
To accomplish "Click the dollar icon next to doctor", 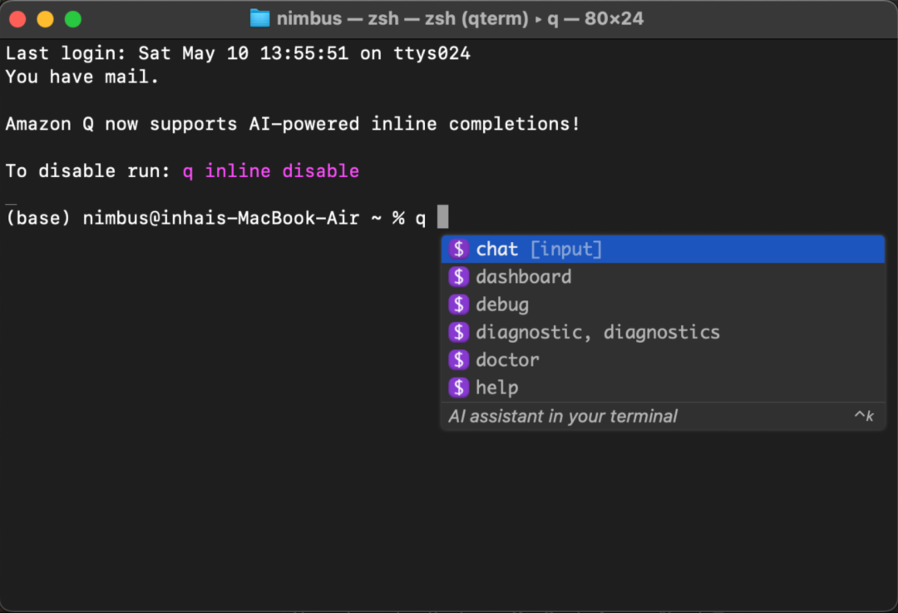I will pos(458,360).
